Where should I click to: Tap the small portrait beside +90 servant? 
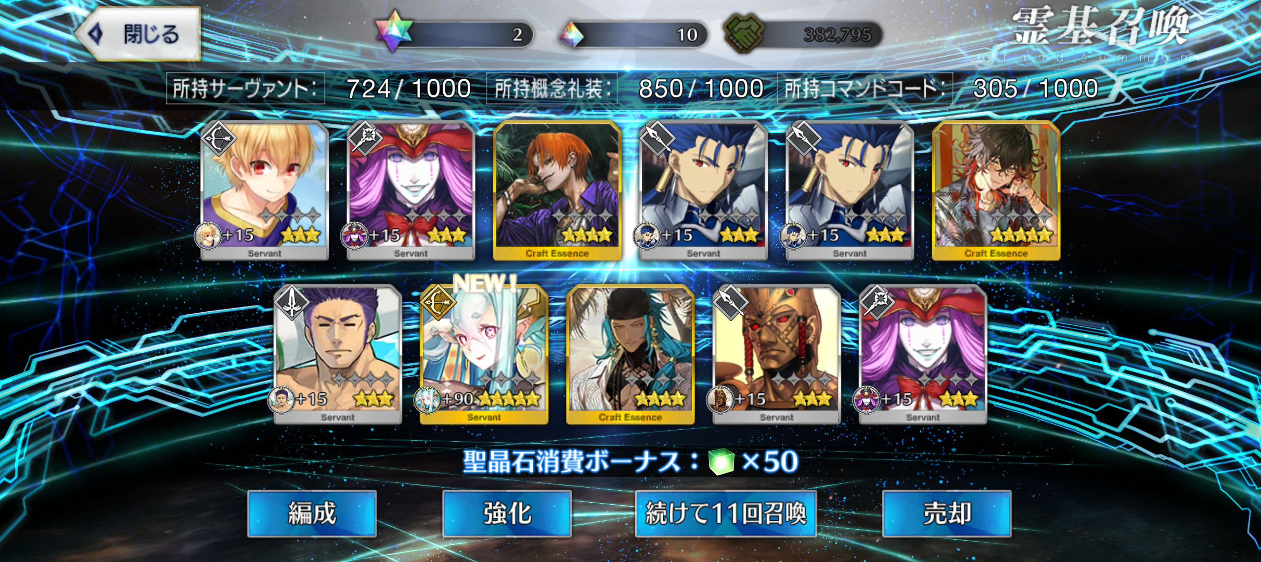(427, 400)
